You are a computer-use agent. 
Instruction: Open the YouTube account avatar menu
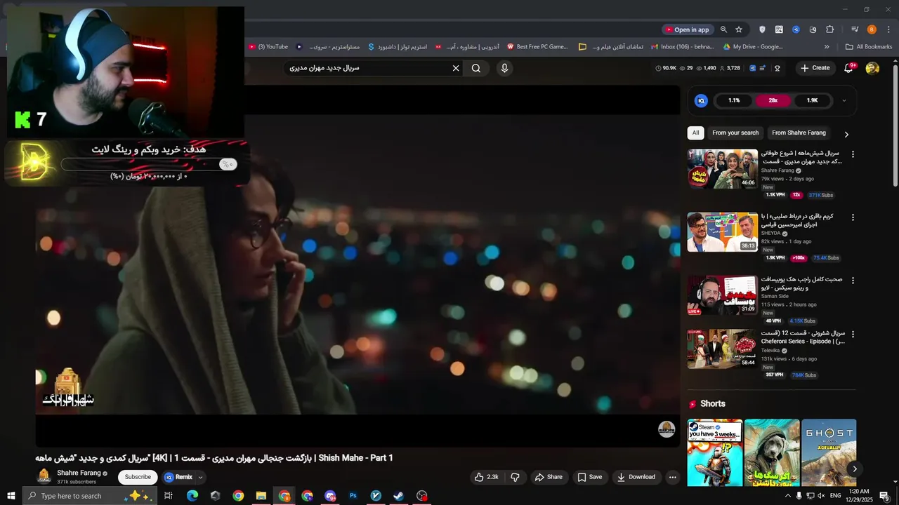(872, 68)
